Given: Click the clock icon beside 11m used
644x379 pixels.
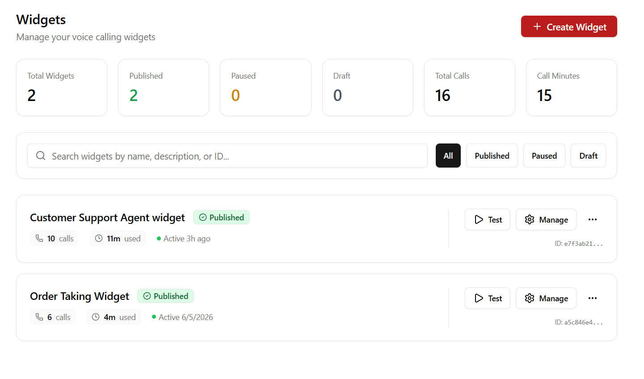Looking at the screenshot, I should coord(99,238).
